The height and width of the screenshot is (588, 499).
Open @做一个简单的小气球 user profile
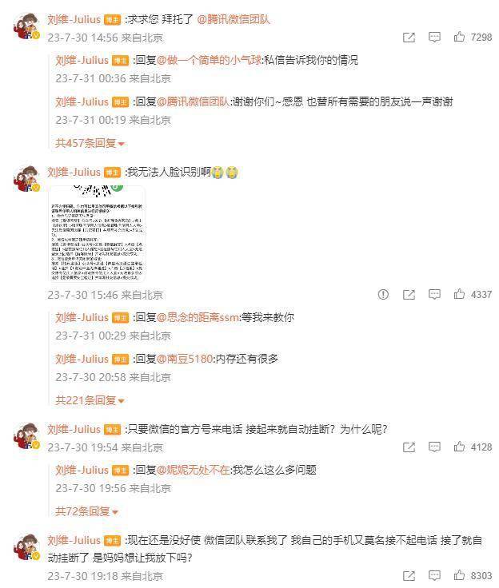click(210, 60)
